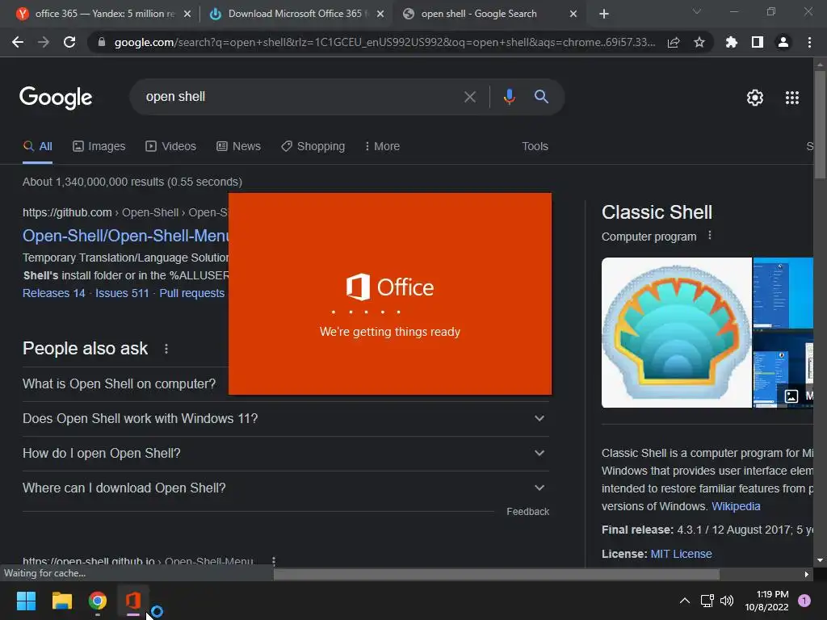Open Chrome three-dot menu

coord(809,42)
